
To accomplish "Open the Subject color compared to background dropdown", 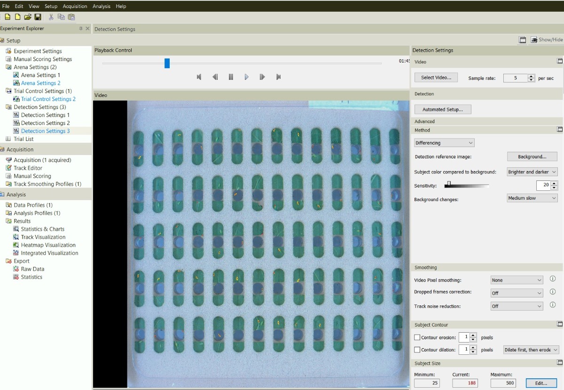I will [x=532, y=172].
